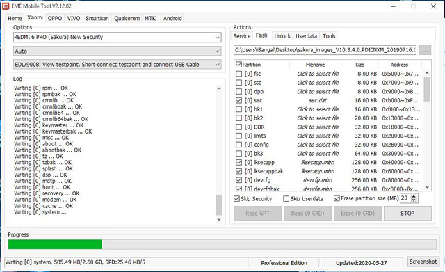This screenshot has height=272, width=445.
Task: Open the REDMI 6 PRO model dropdown
Action: click(118, 37)
